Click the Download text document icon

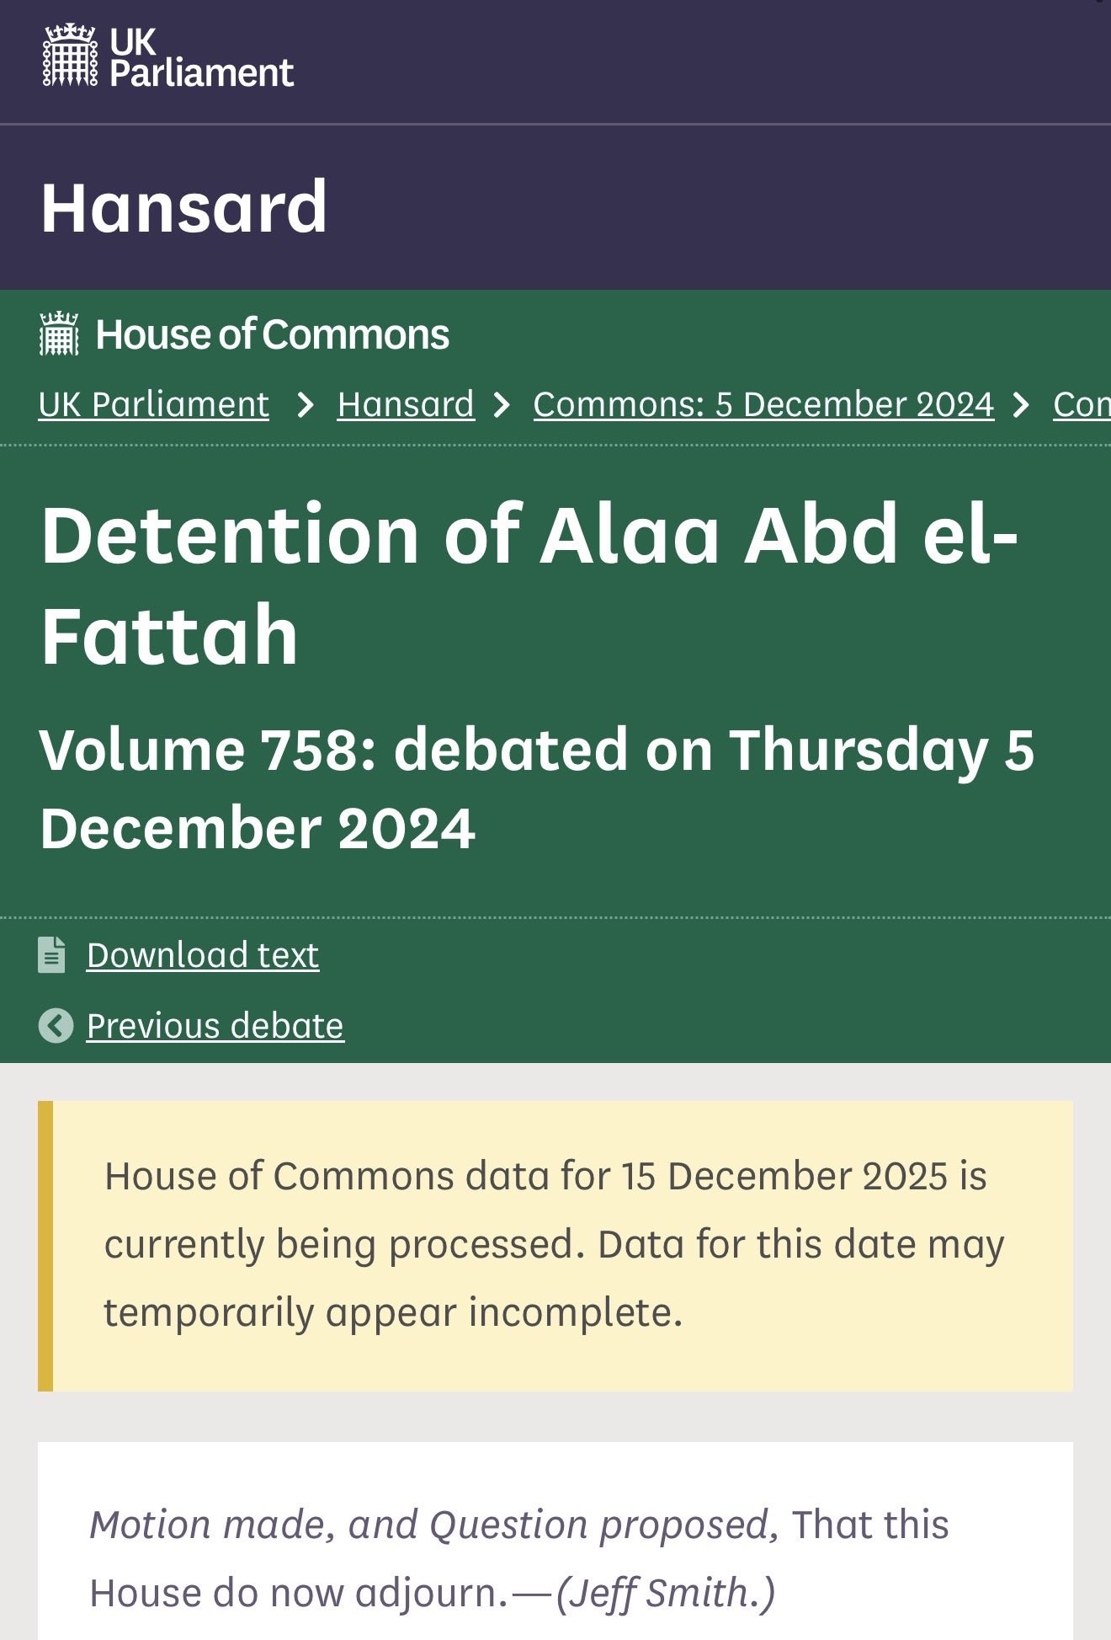[x=51, y=955]
